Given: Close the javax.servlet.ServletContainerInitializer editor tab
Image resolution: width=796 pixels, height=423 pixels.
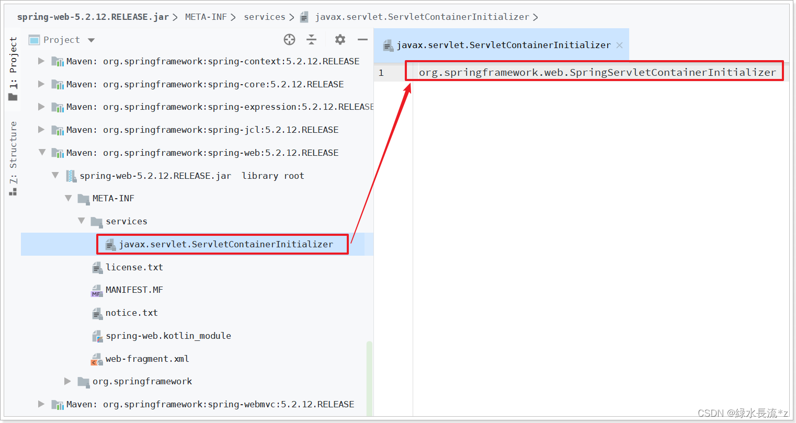Looking at the screenshot, I should point(619,45).
